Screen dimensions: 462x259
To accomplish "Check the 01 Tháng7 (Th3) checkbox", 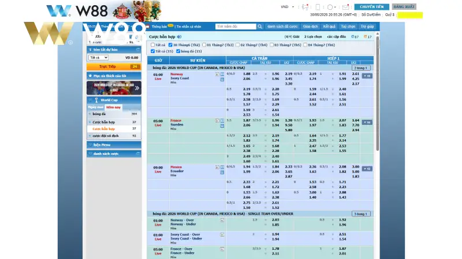I will click(x=204, y=45).
